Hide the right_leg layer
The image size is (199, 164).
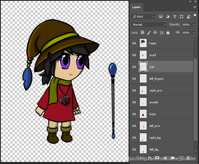click(134, 138)
